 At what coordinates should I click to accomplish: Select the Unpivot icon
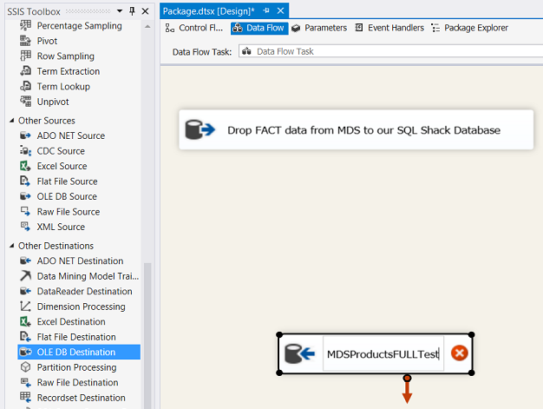click(x=25, y=102)
